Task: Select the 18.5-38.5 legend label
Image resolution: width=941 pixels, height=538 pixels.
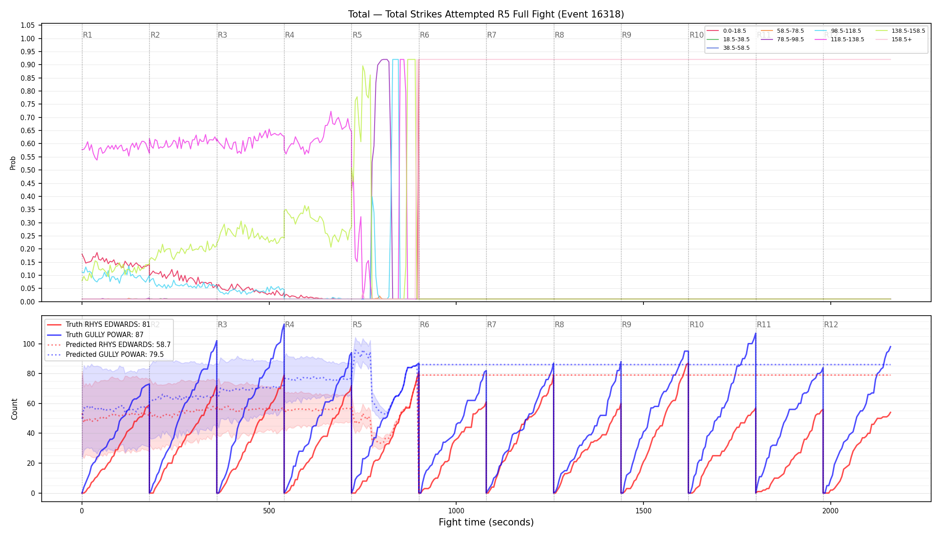Action: pos(736,39)
